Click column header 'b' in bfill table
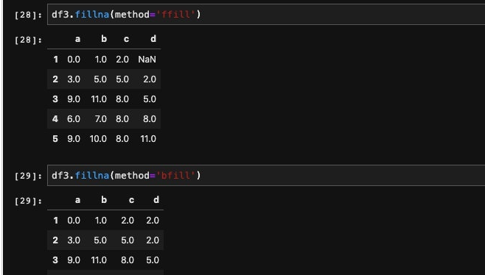This screenshot has width=485, height=275. click(x=104, y=200)
